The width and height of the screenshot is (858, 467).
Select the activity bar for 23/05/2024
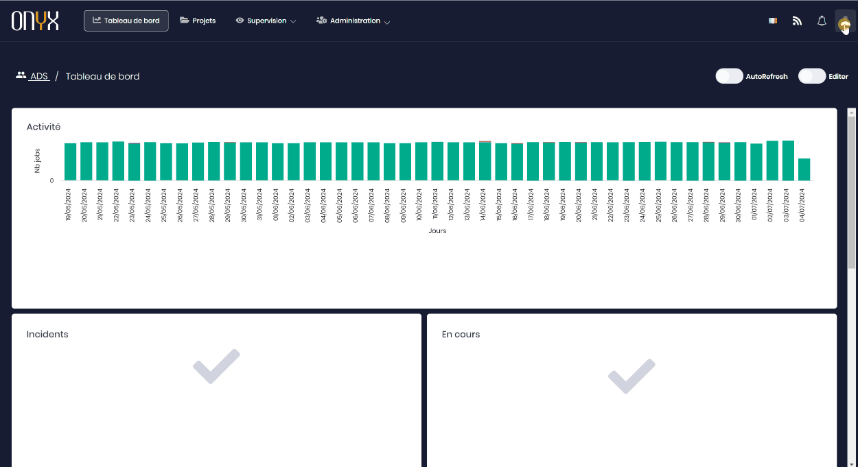134,162
